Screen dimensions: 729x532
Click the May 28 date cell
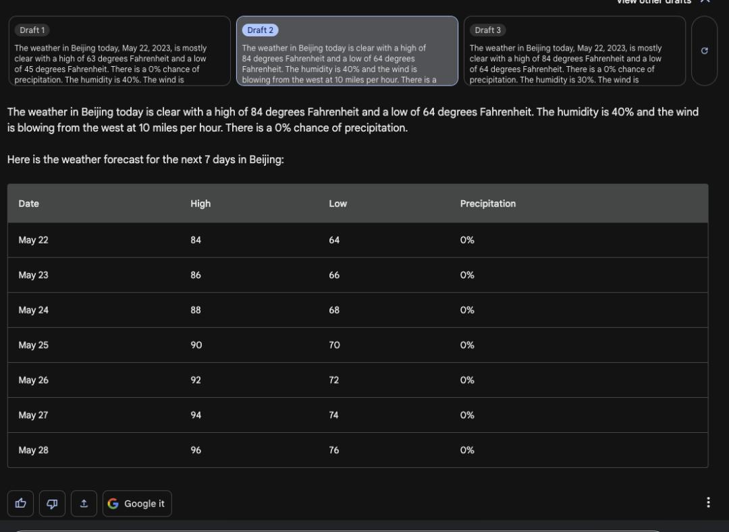[34, 450]
